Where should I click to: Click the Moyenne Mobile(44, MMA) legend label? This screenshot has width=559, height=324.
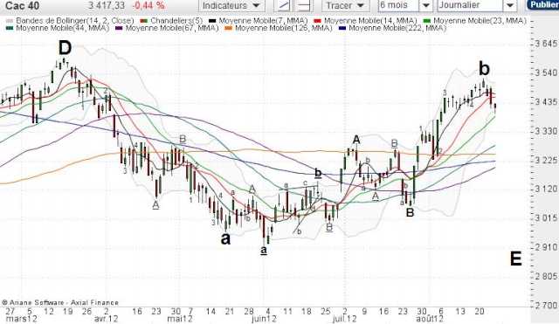[62, 28]
